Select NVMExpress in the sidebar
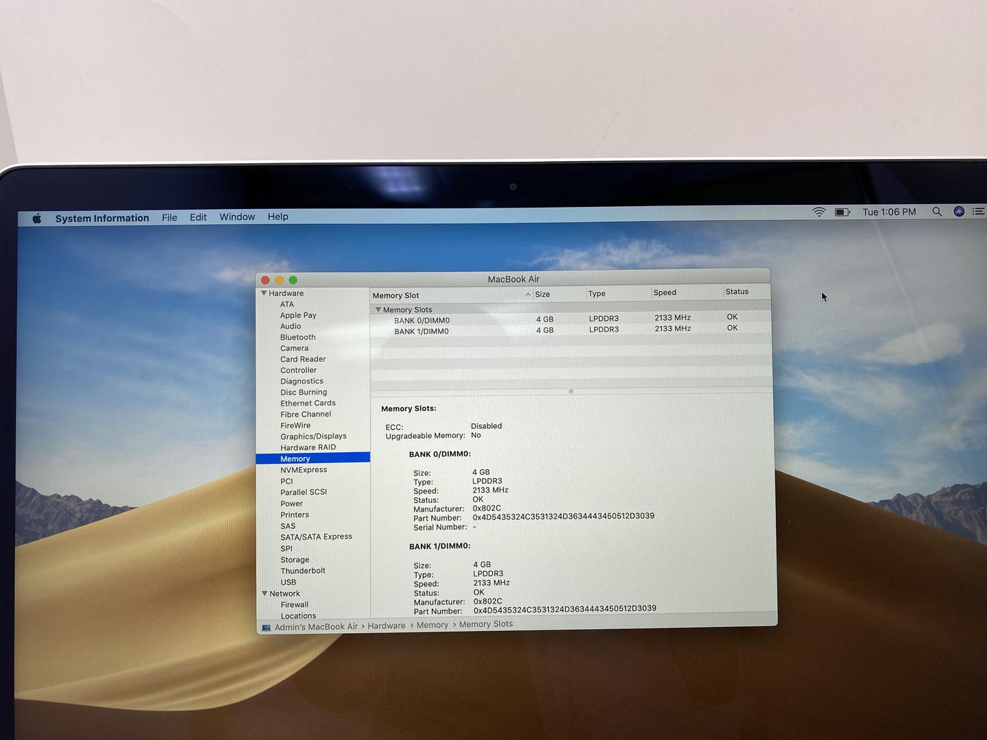The width and height of the screenshot is (987, 740). tap(304, 470)
